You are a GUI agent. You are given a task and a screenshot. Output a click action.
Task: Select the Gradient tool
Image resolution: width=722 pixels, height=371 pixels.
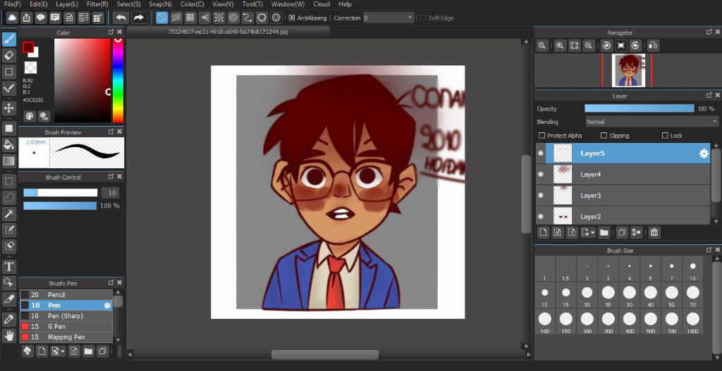click(8, 161)
